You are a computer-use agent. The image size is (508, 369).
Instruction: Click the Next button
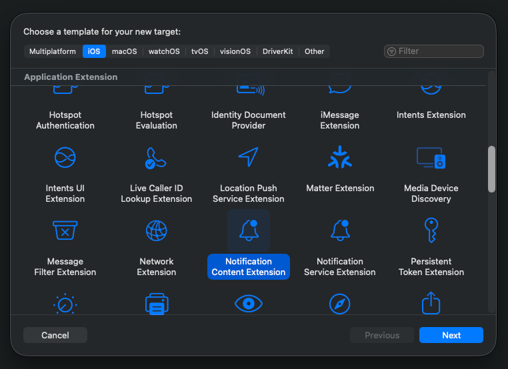click(451, 335)
